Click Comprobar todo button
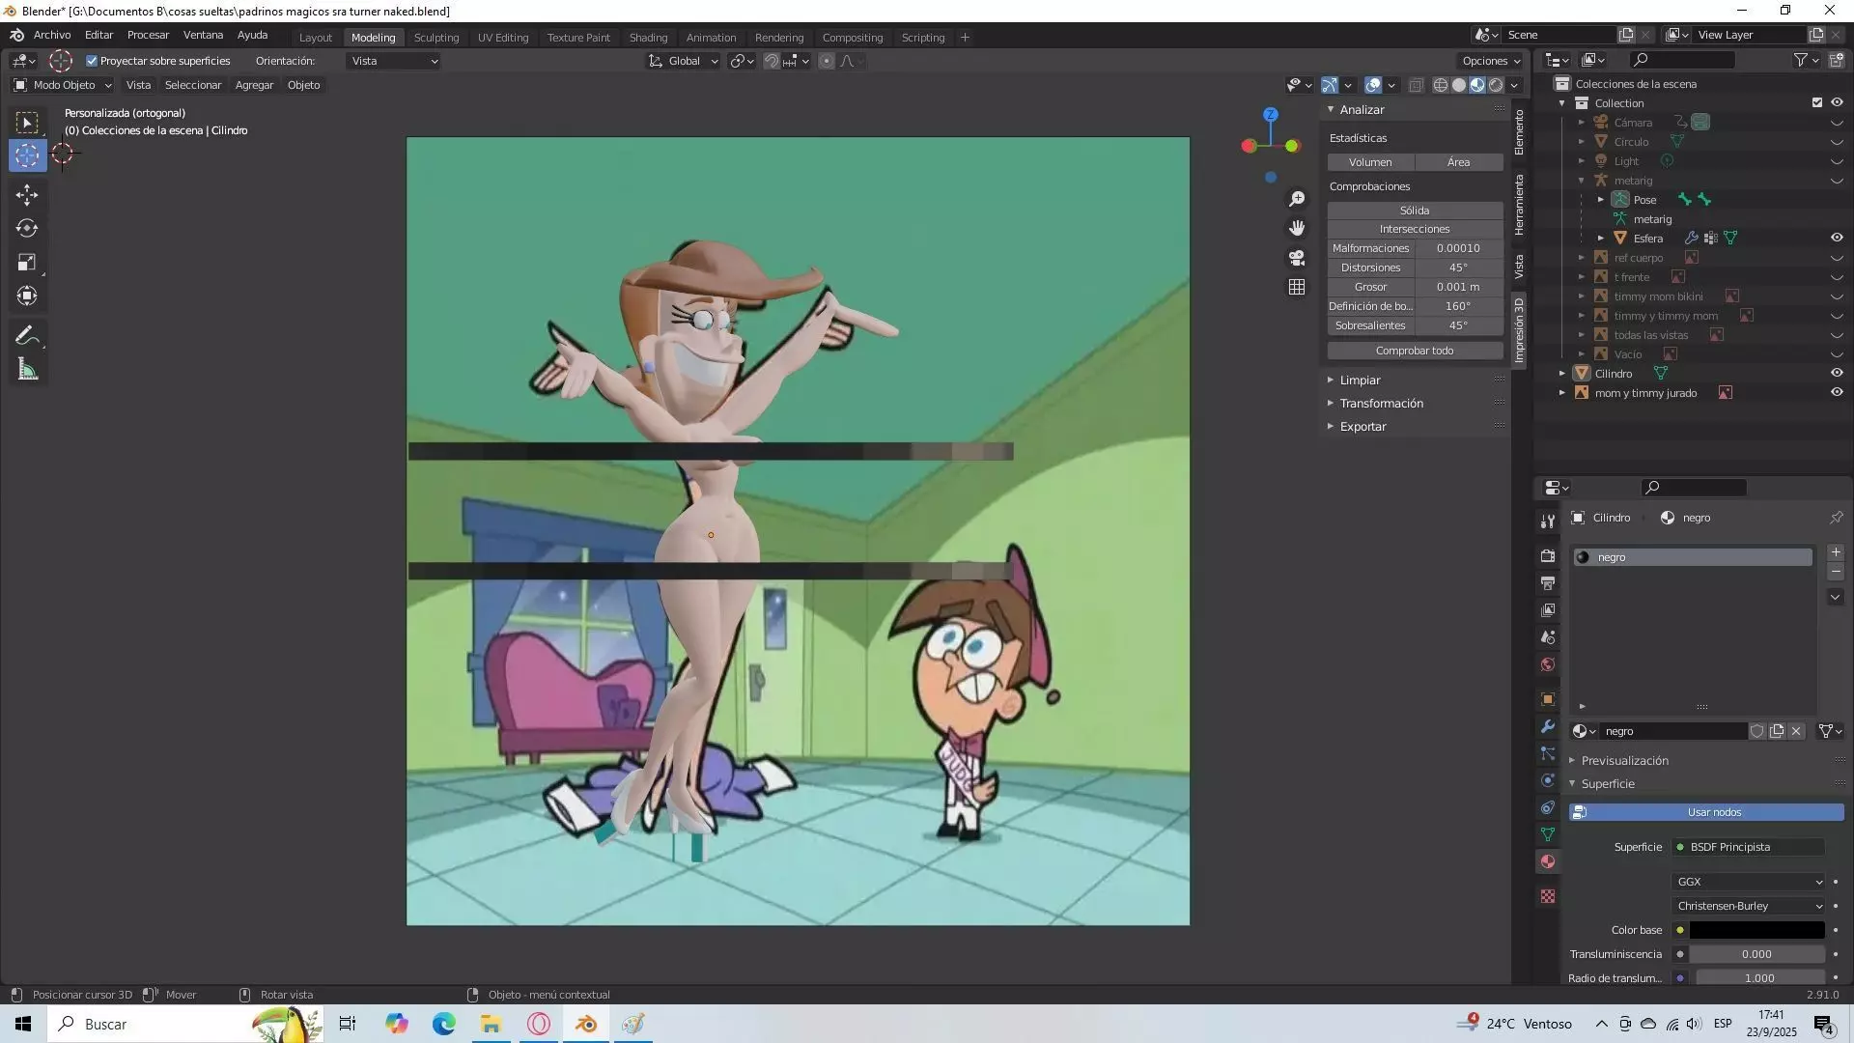Viewport: 1854px width, 1043px height. point(1415,351)
